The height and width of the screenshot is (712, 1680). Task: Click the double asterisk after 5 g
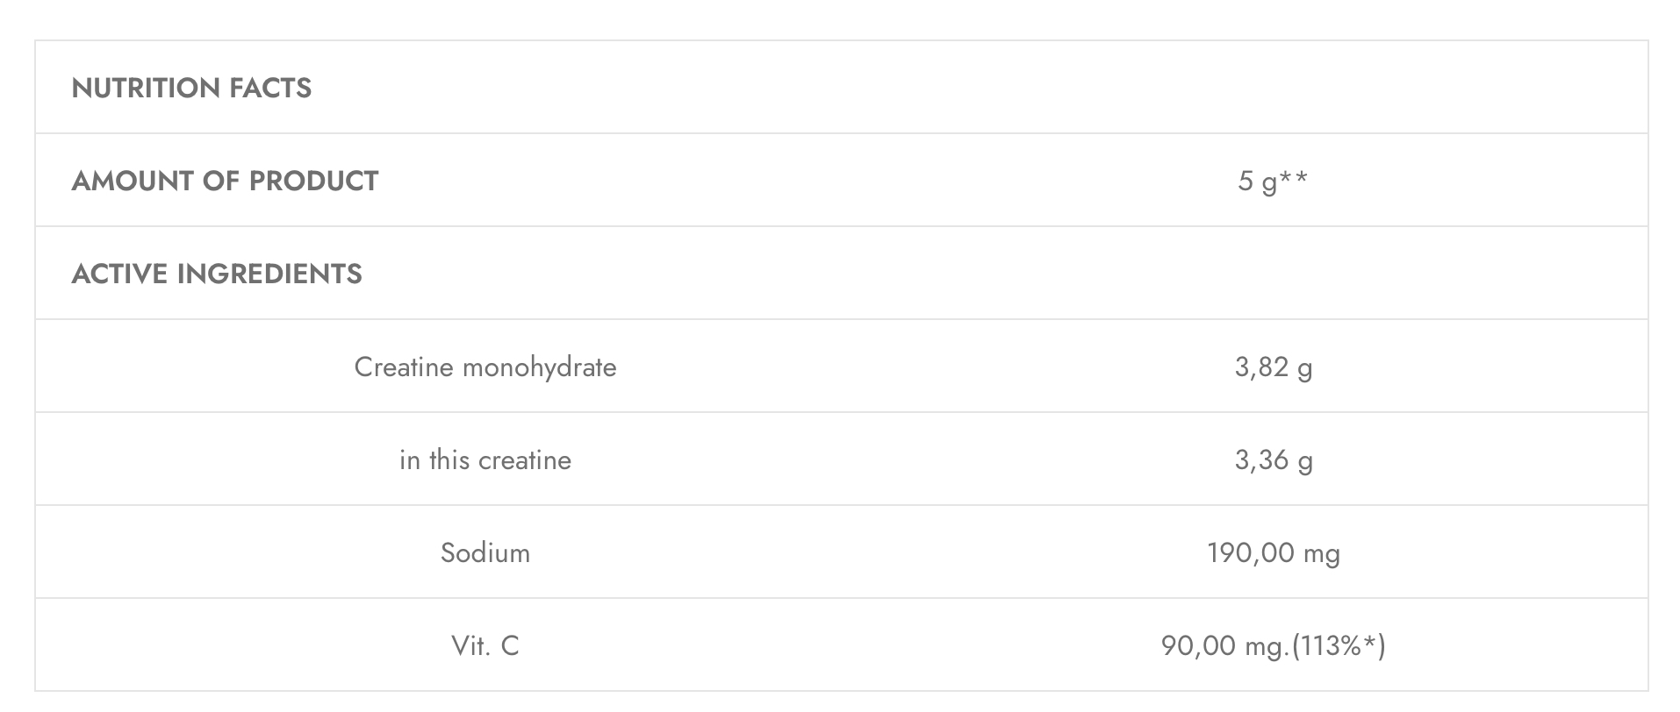1294,176
